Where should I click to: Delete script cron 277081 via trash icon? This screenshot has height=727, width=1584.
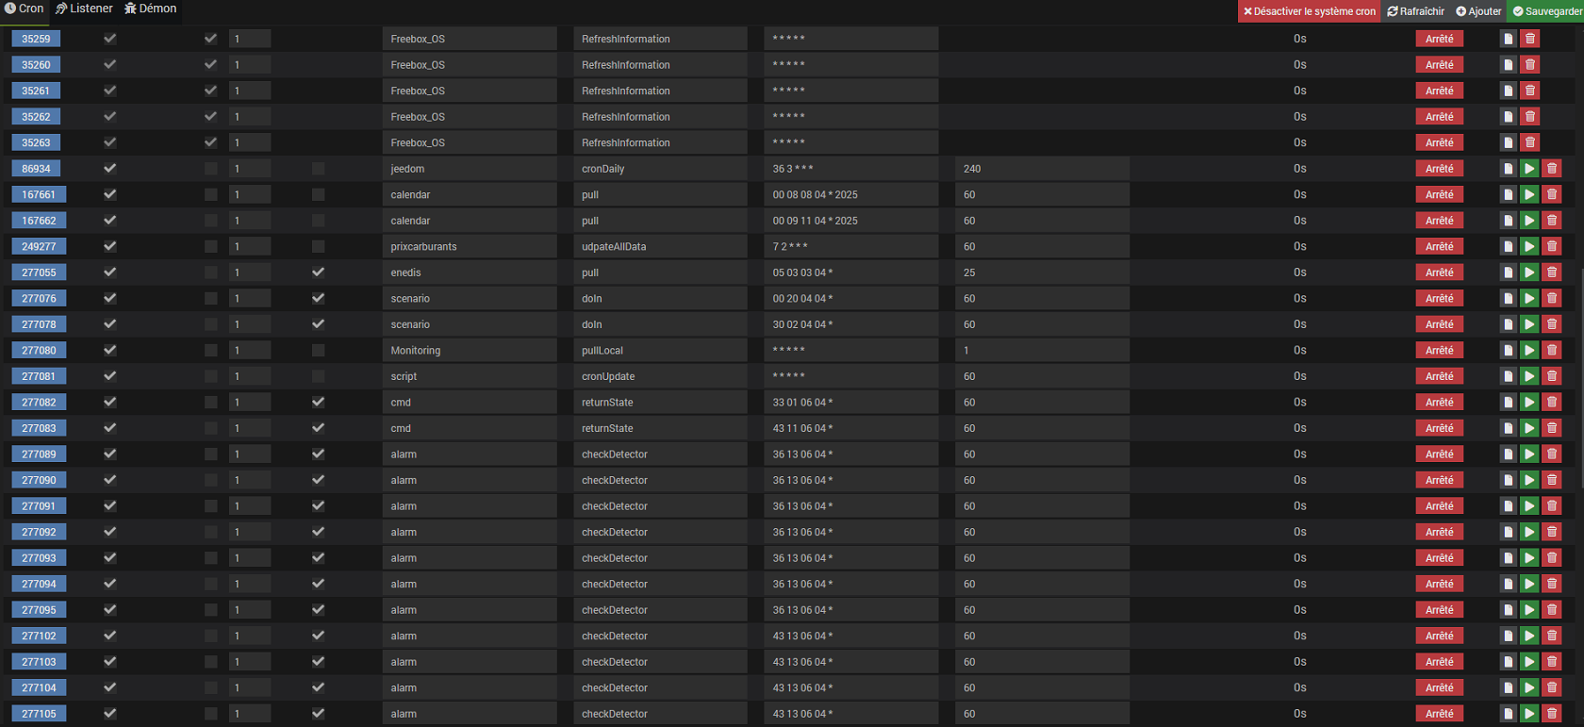coord(1552,376)
